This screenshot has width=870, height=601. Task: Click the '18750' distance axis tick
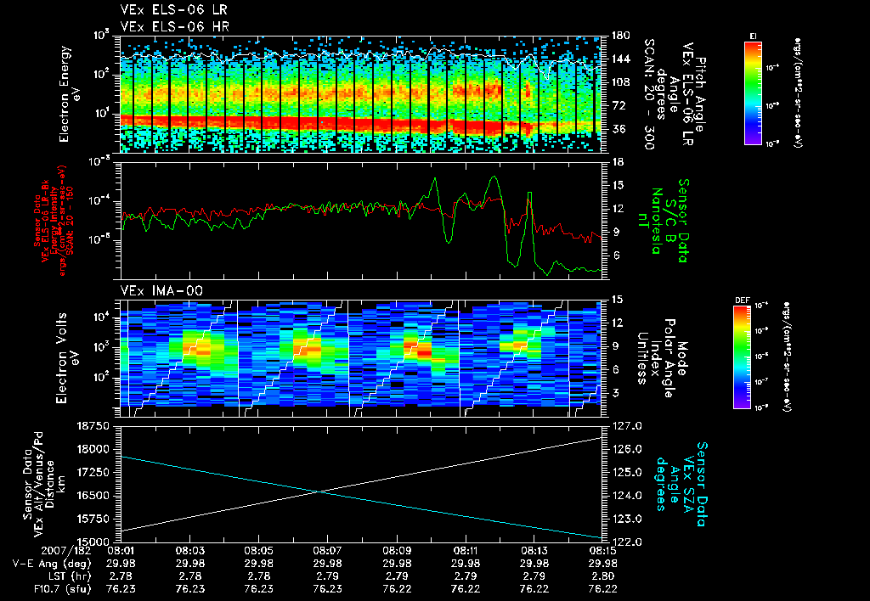93,426
